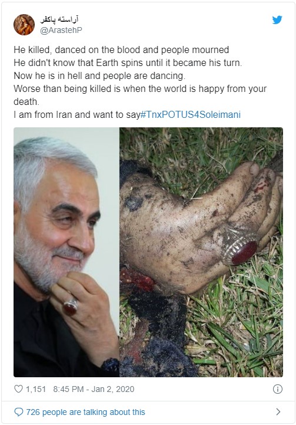Image resolution: width=296 pixels, height=425 pixels.
Task: Click the Twitter bird logo
Action: tap(277, 20)
